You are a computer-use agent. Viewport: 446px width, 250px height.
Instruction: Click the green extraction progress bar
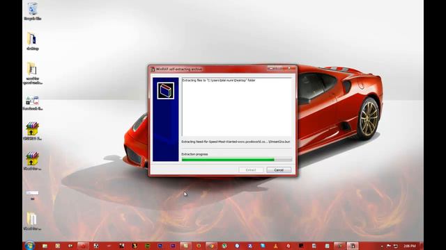[237, 160]
